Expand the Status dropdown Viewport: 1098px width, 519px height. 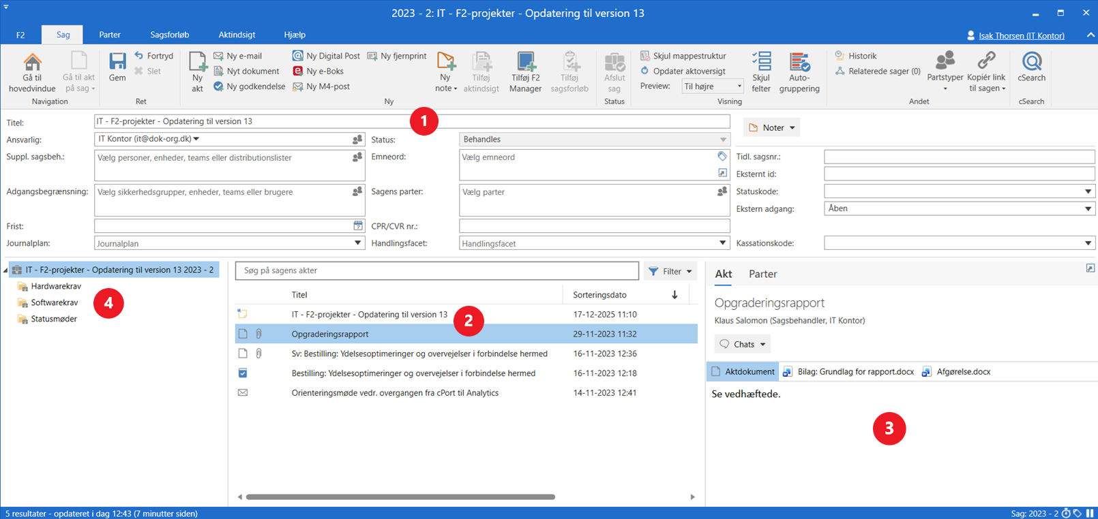pos(723,140)
